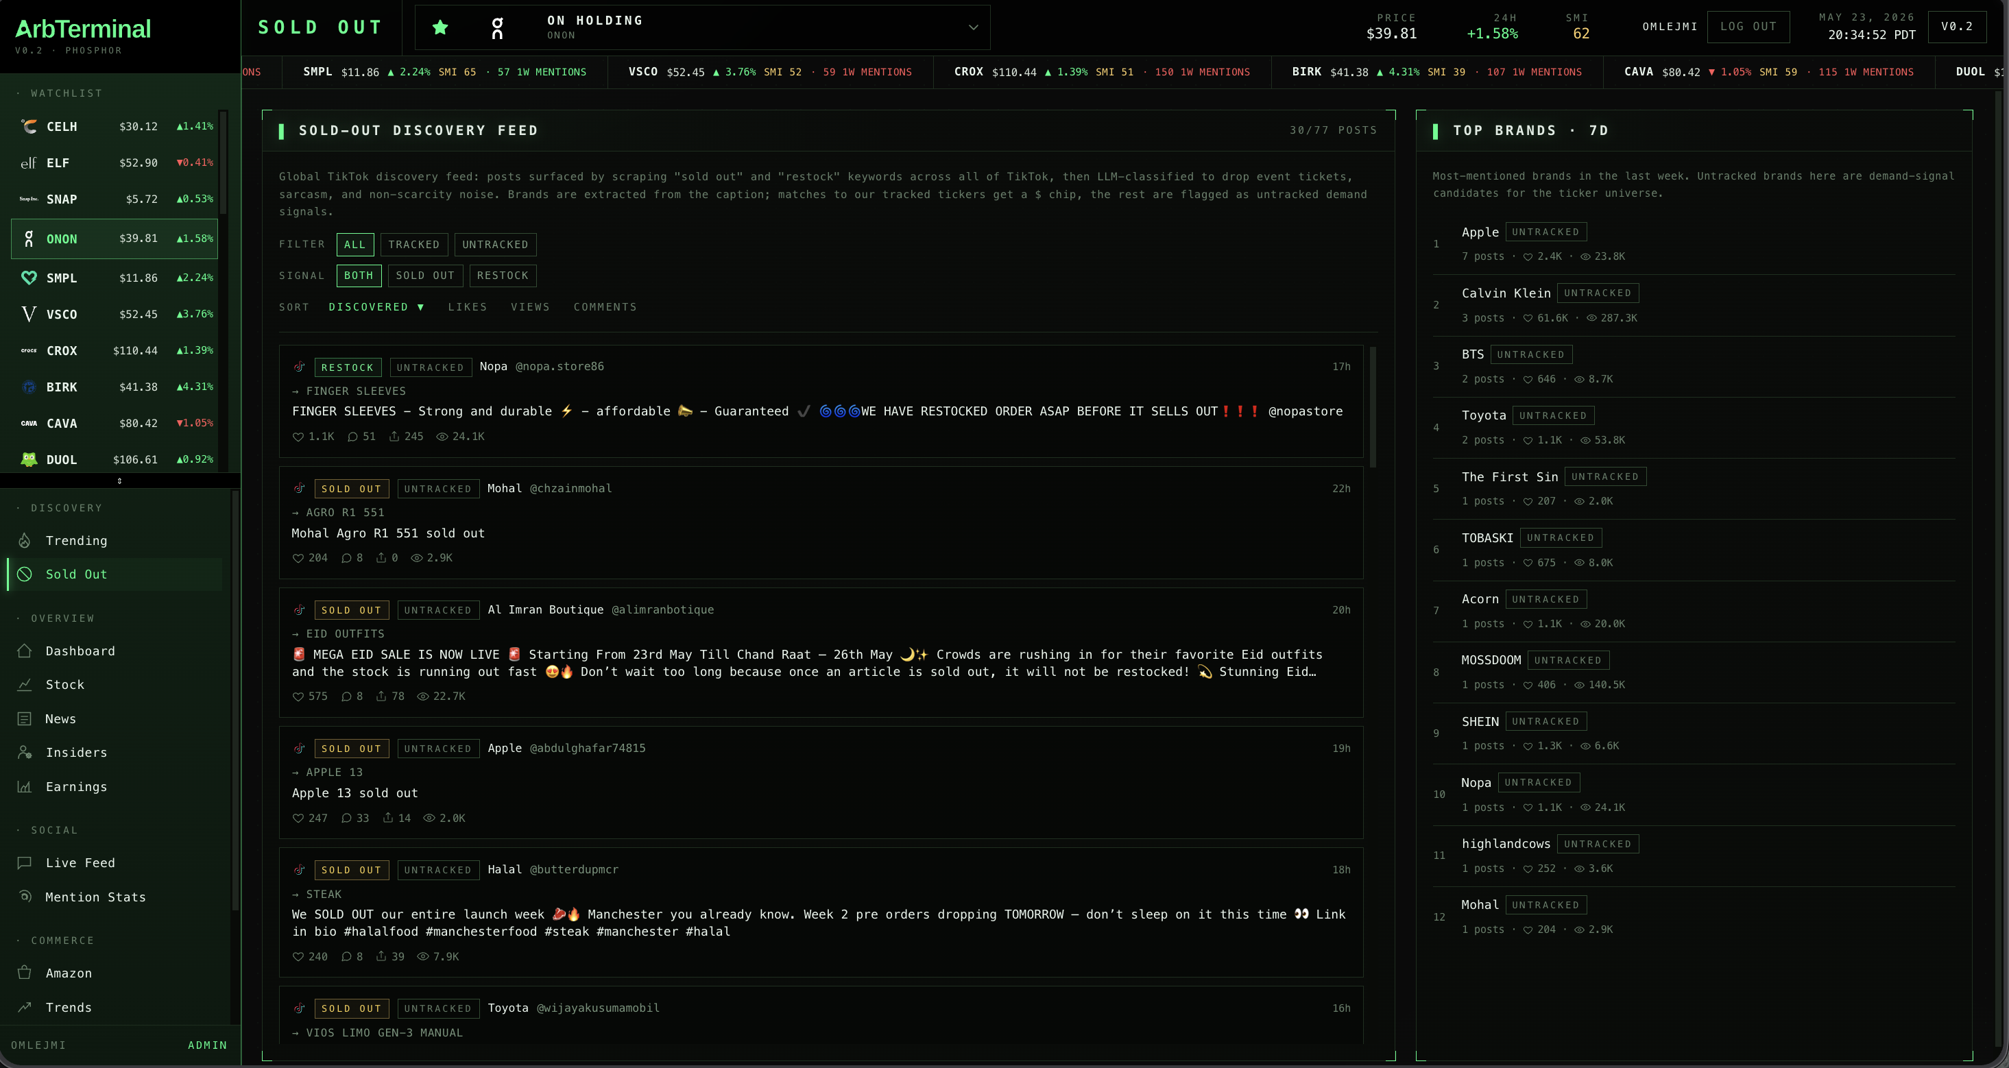The width and height of the screenshot is (2009, 1068).
Task: Select the RESTOCK signal filter
Action: pos(503,275)
